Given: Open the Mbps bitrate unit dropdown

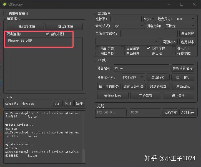Looking at the screenshot, I should tap(149, 19).
